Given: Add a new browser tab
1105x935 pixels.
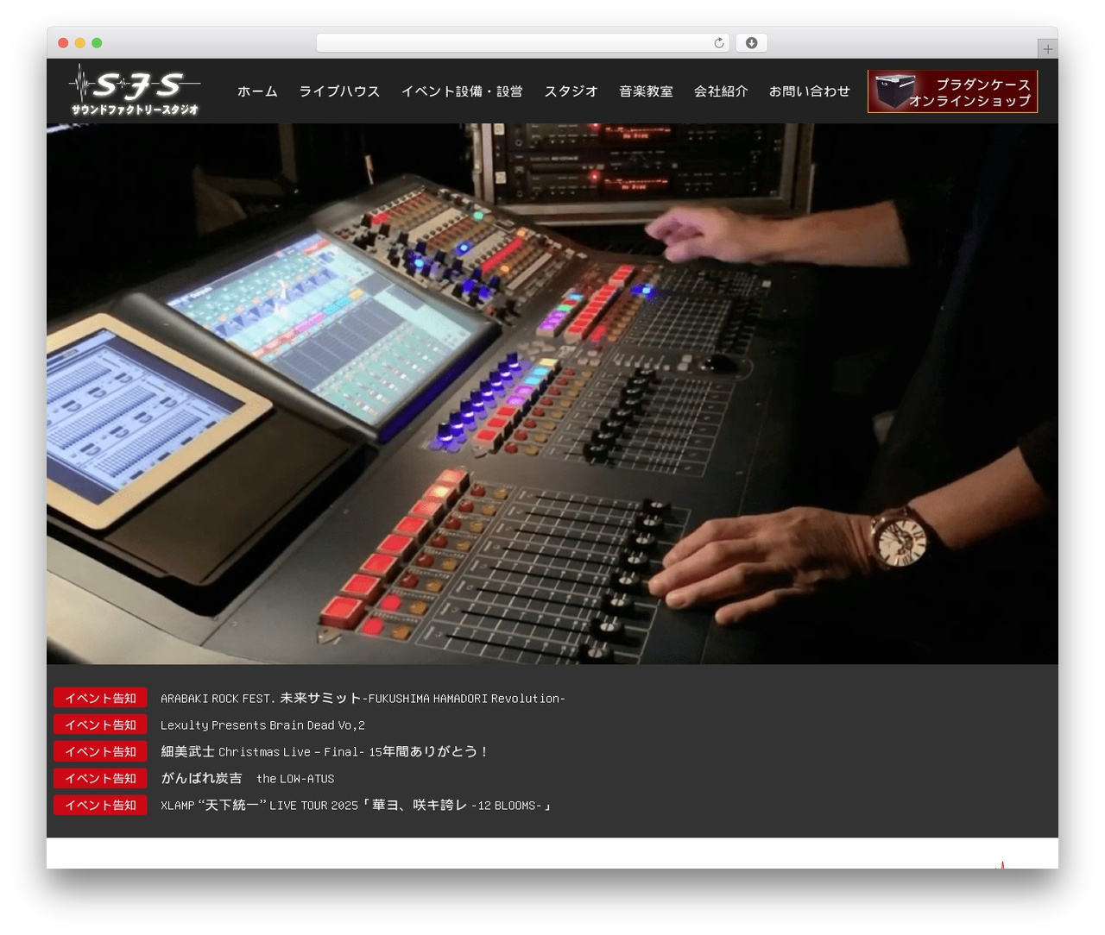Looking at the screenshot, I should [x=1047, y=49].
